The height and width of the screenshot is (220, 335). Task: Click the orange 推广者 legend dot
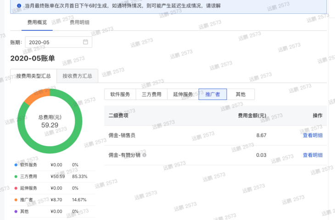click(16, 200)
